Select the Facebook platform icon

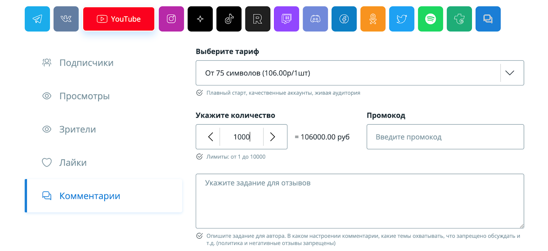coord(344,19)
